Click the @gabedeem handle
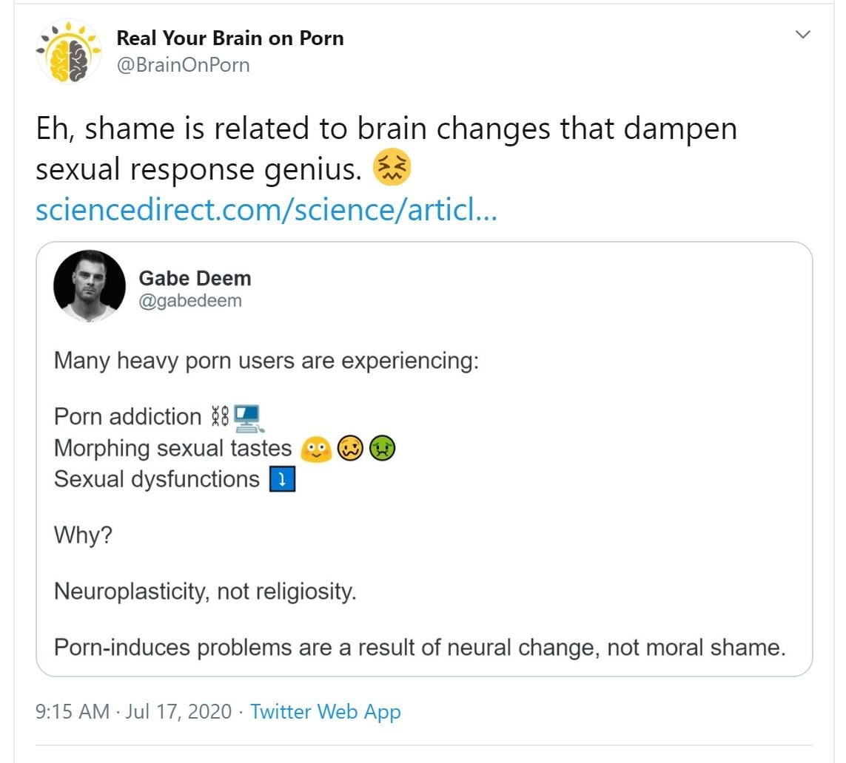The image size is (846, 763). [190, 301]
